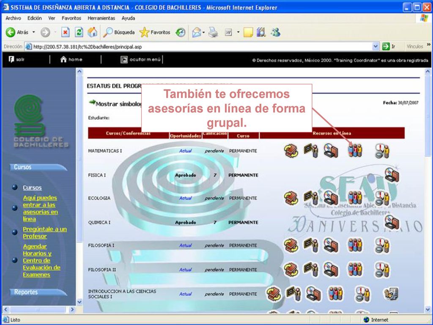433x325 pixels.
Task: Open the Ver menu
Action: click(x=52, y=18)
